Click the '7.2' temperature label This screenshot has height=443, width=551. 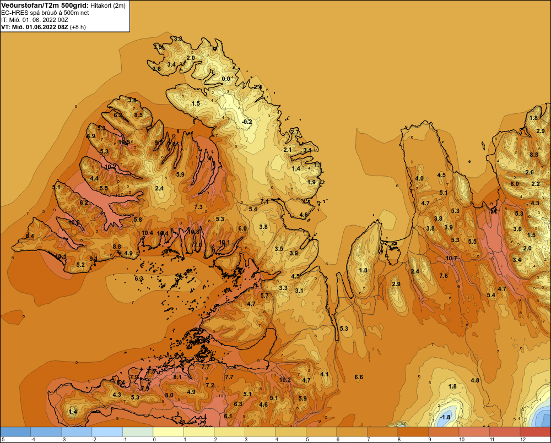(210, 385)
